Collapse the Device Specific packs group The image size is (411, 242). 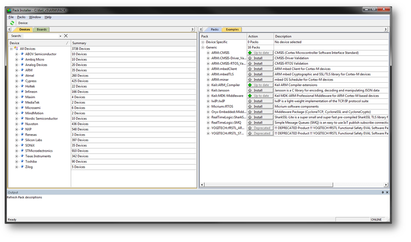coord(203,42)
